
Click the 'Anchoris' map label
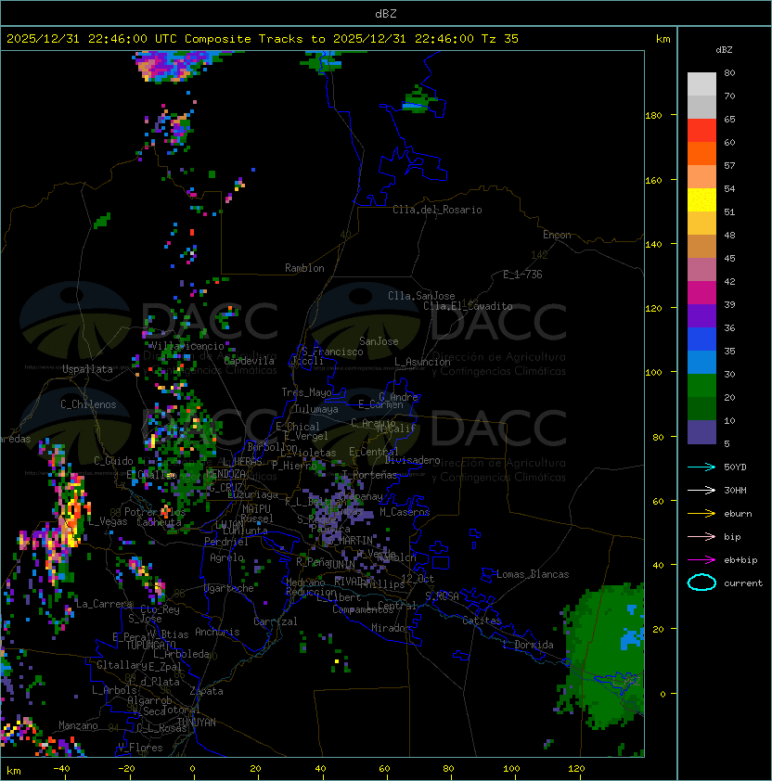[x=217, y=632]
